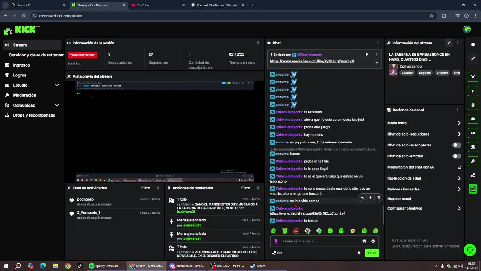Click the channel points infinity balance

pyautogui.click(x=277, y=253)
